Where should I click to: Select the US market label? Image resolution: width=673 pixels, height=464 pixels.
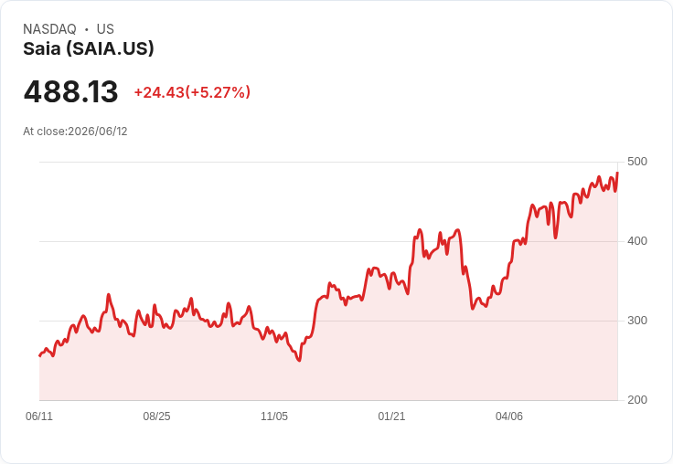pos(105,29)
